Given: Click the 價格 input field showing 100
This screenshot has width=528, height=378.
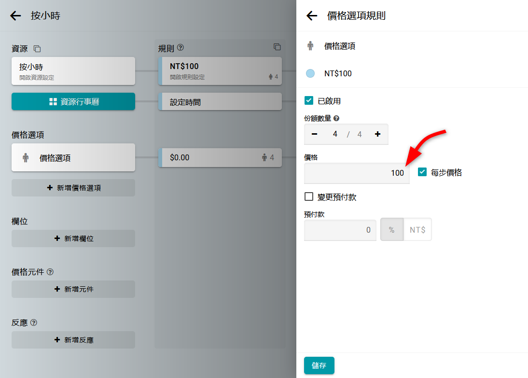Looking at the screenshot, I should click(356, 173).
